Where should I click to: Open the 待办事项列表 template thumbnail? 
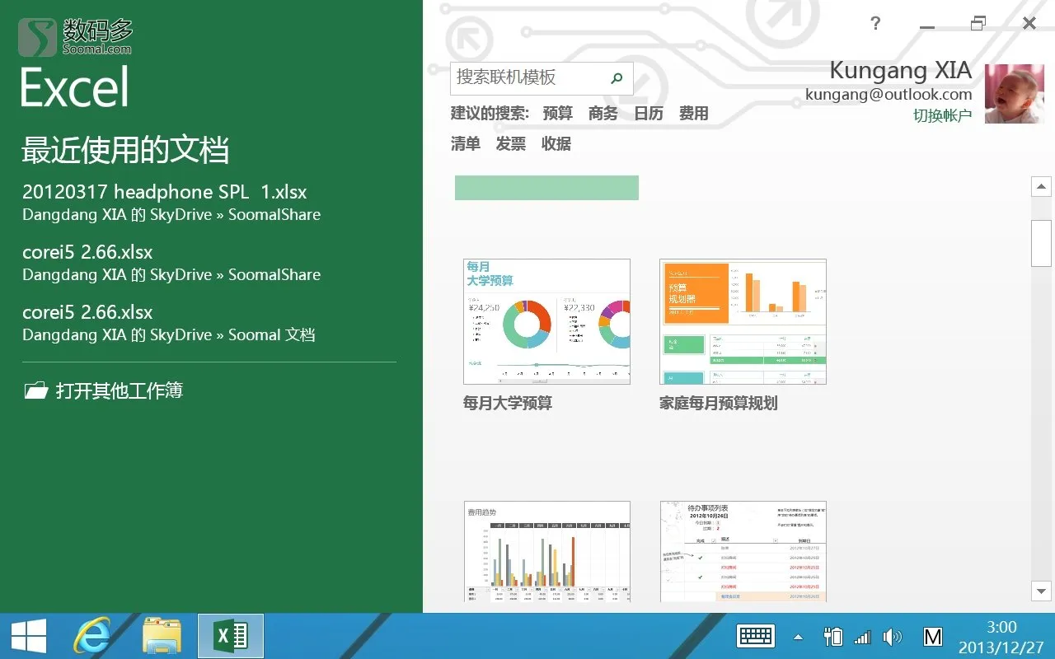743,552
